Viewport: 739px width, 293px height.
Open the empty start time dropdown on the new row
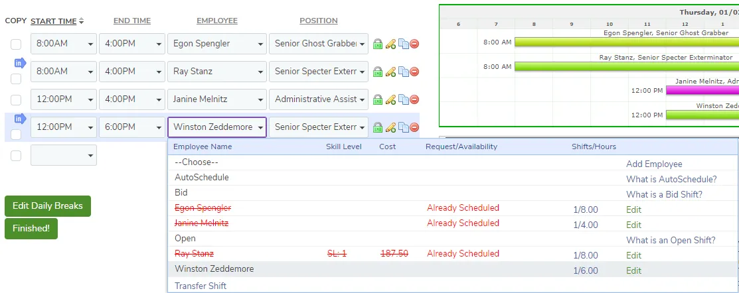[64, 155]
